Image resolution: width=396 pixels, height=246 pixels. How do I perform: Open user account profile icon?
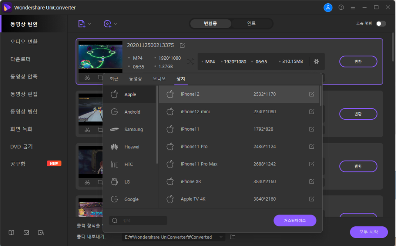pos(328,7)
